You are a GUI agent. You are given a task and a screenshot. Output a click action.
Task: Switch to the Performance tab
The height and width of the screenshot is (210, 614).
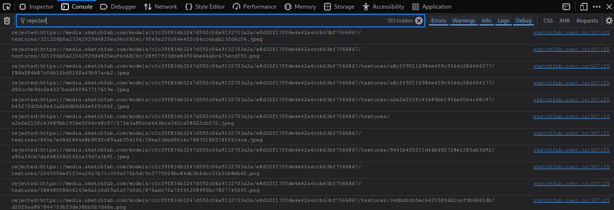click(255, 7)
